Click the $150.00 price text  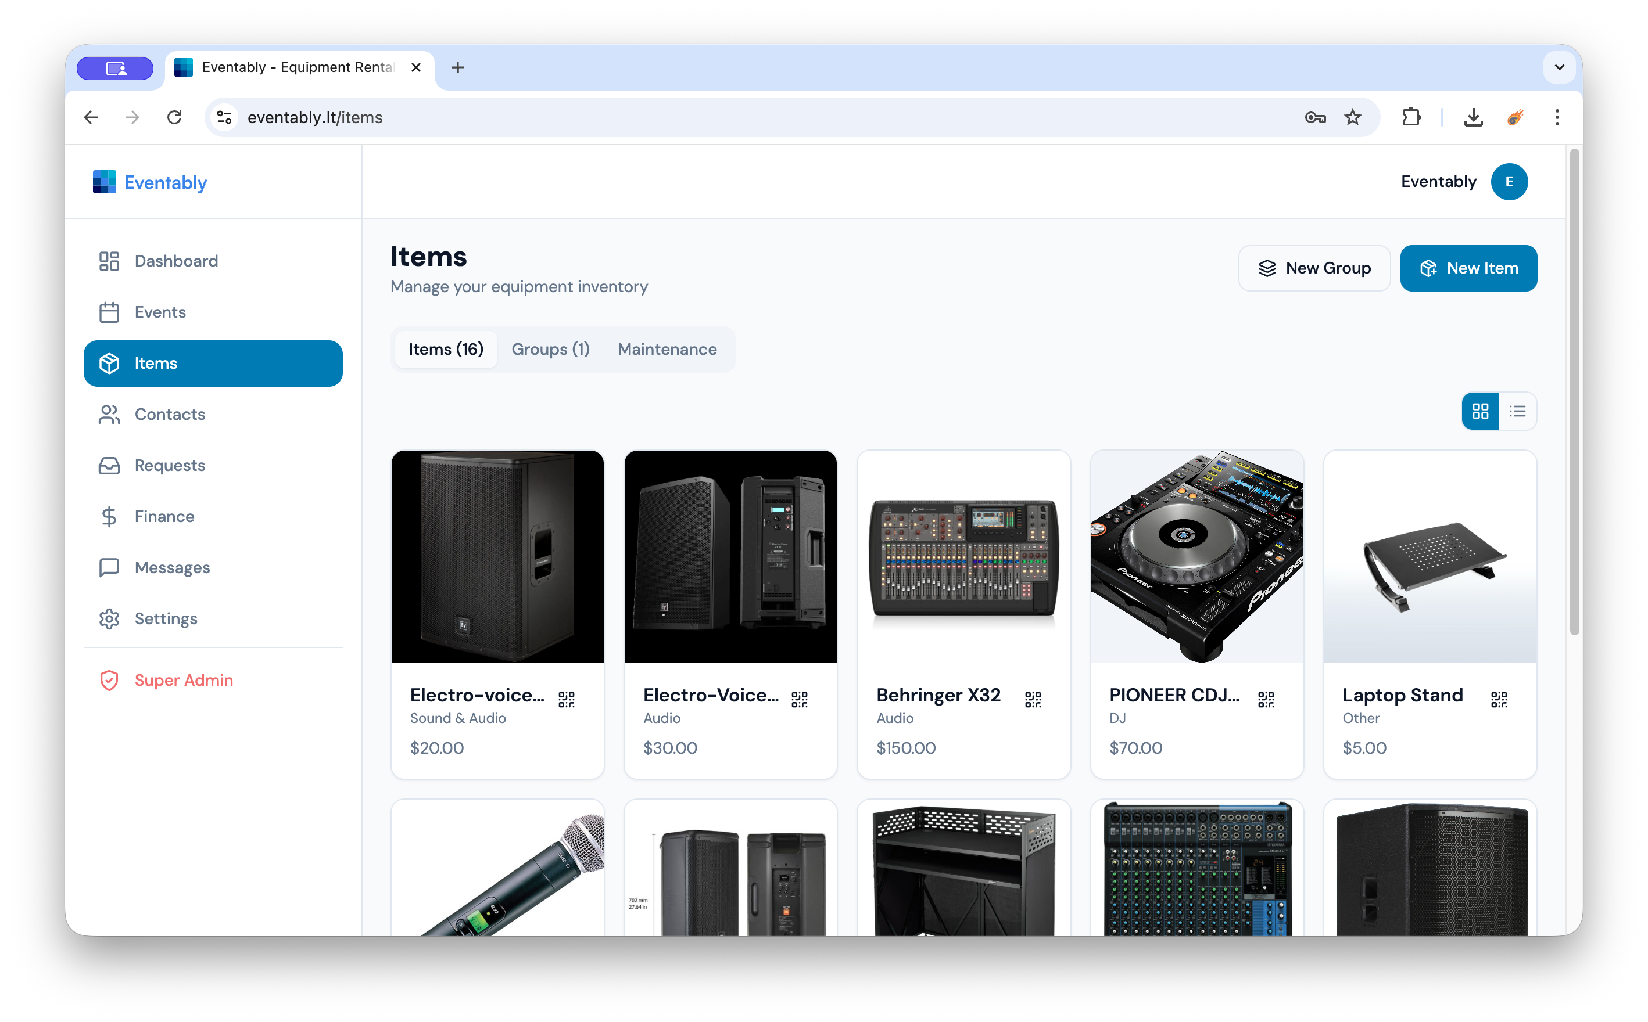coord(905,747)
